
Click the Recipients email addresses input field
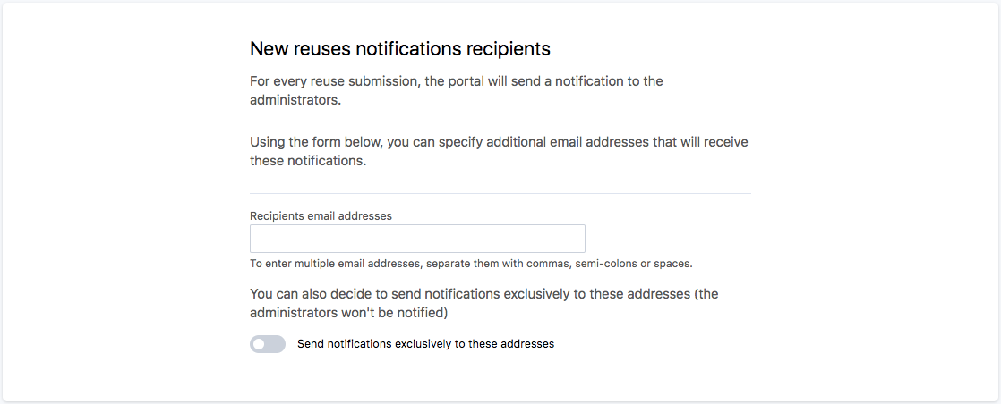417,239
